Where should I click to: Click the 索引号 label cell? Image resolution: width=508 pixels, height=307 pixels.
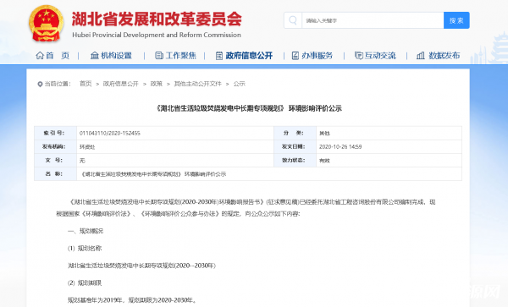55,133
